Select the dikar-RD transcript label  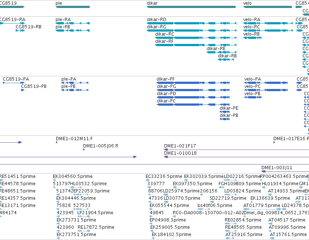(x=156, y=20)
